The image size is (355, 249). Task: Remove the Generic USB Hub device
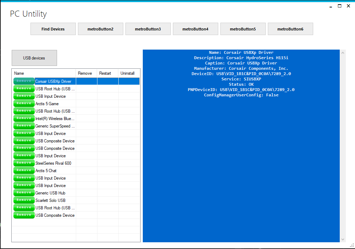point(24,192)
